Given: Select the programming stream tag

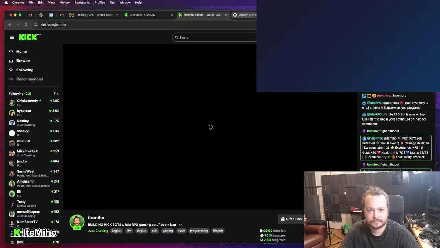Looking at the screenshot, I should point(199,231).
